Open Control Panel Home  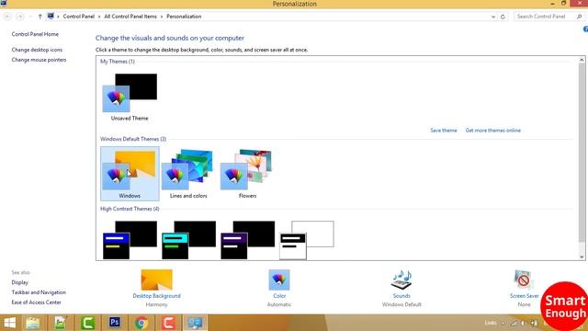[x=35, y=34]
